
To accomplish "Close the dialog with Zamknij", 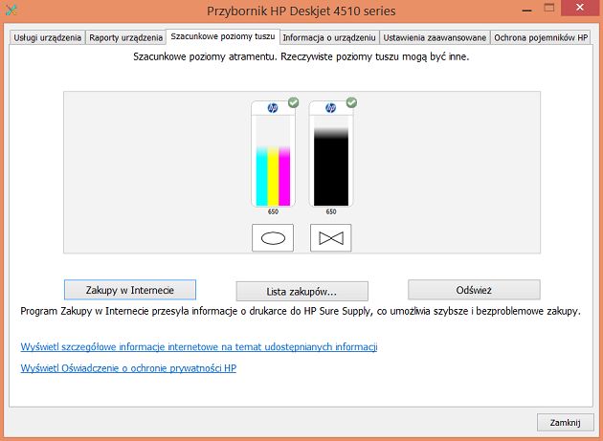I will (x=565, y=423).
